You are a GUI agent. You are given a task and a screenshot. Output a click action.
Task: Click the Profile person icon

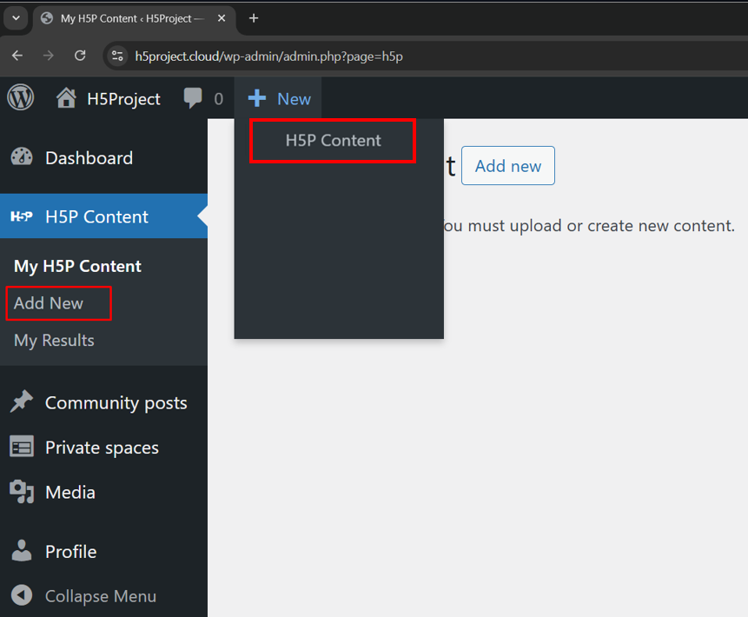tap(22, 551)
